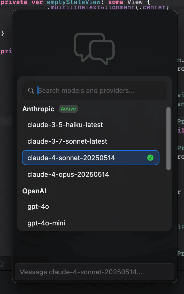This screenshot has height=294, width=184.
Task: Click the model list scrollbar thumb
Action: click(x=168, y=138)
